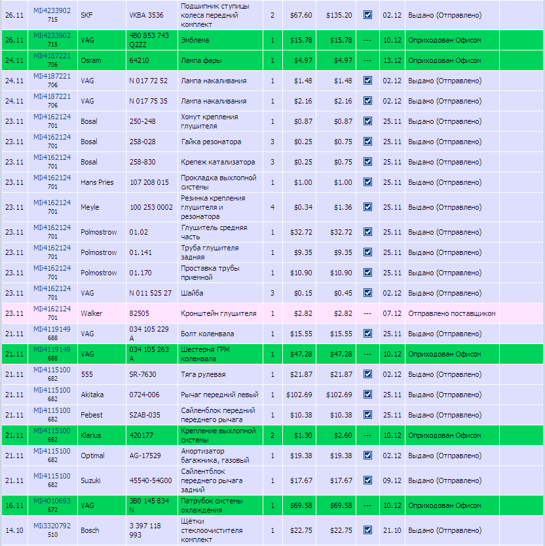Open order link MIi4010693

(x=52, y=501)
